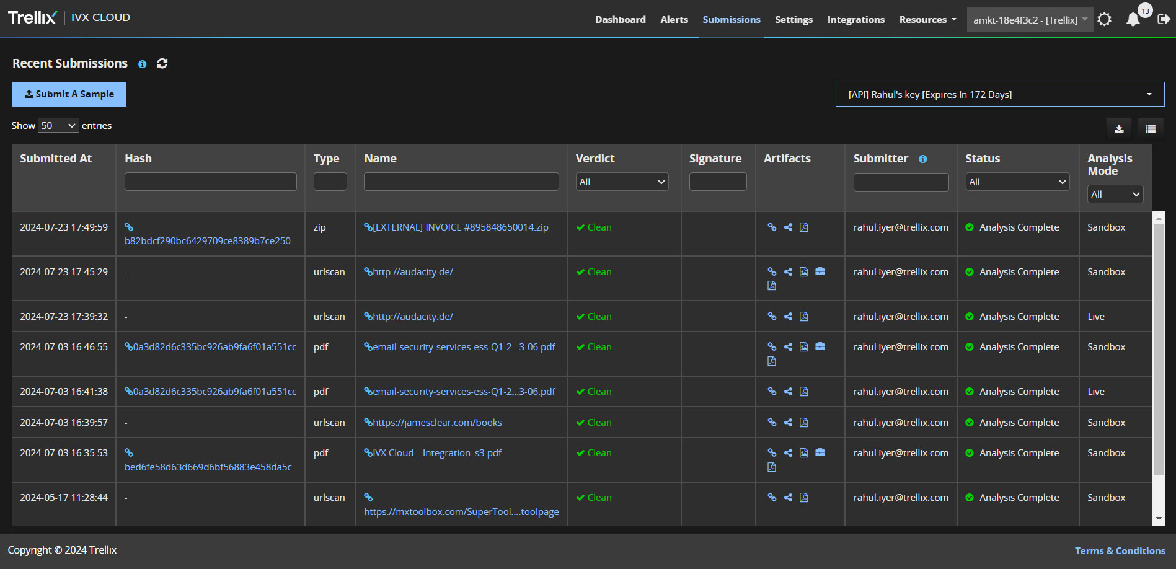
Task: Click timestamp '2024-05-17 11:28:44'
Action: (x=64, y=498)
